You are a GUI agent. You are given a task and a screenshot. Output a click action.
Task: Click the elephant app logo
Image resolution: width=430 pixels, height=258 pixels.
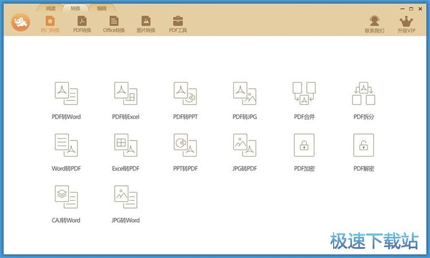pos(21,22)
